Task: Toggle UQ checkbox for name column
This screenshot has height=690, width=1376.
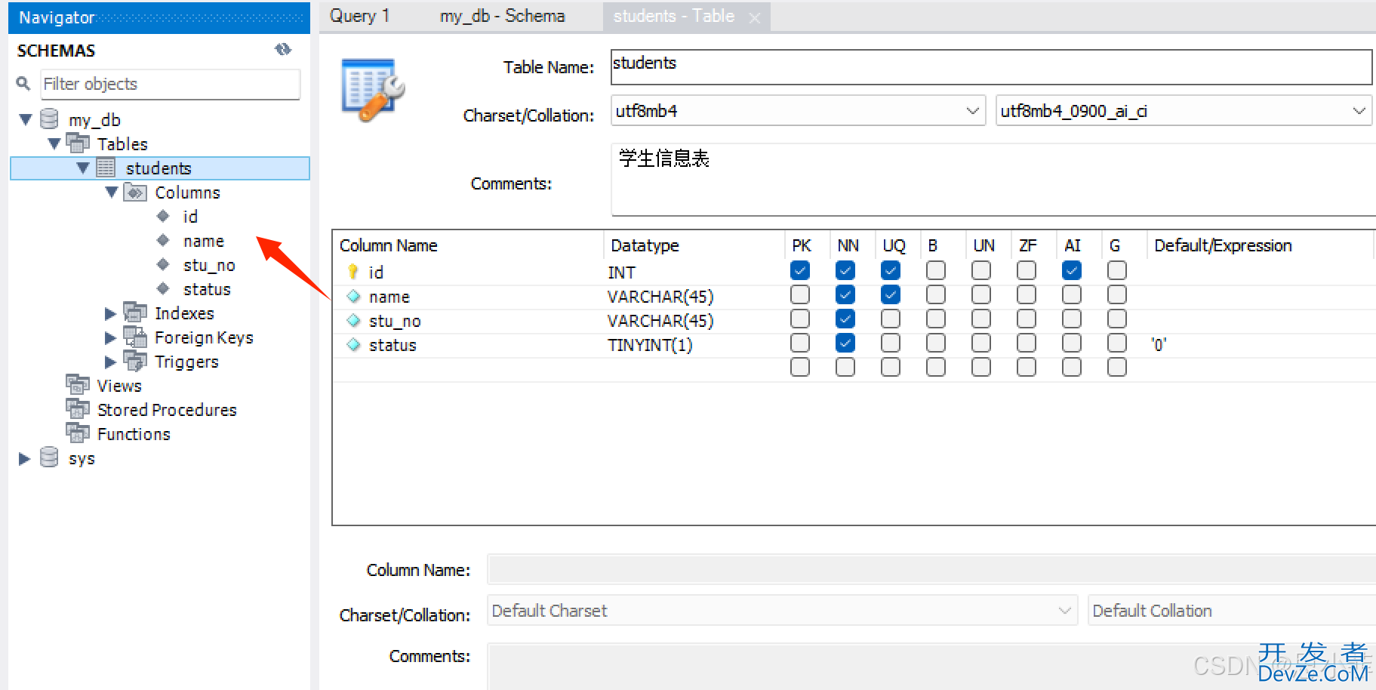Action: coord(891,294)
